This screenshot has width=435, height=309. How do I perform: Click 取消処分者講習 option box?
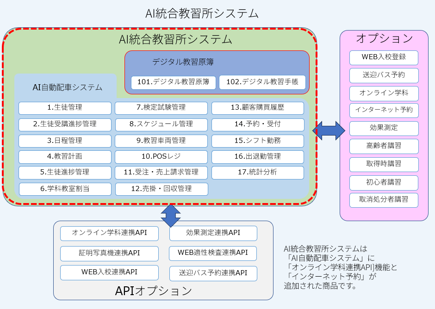click(384, 200)
